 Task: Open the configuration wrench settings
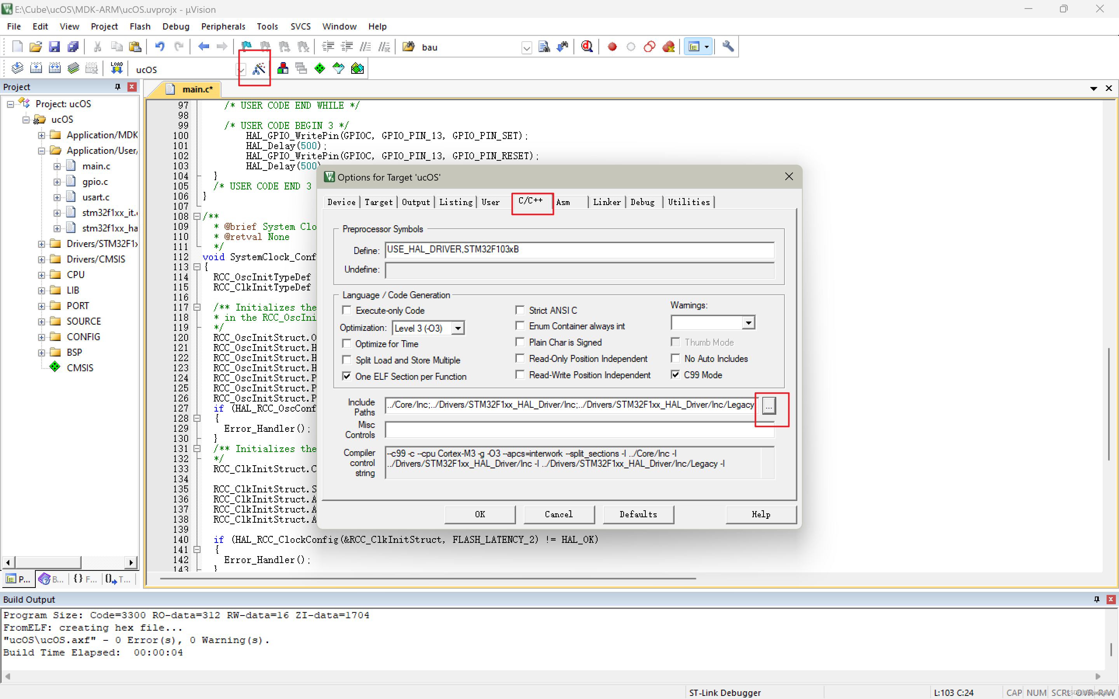click(728, 46)
